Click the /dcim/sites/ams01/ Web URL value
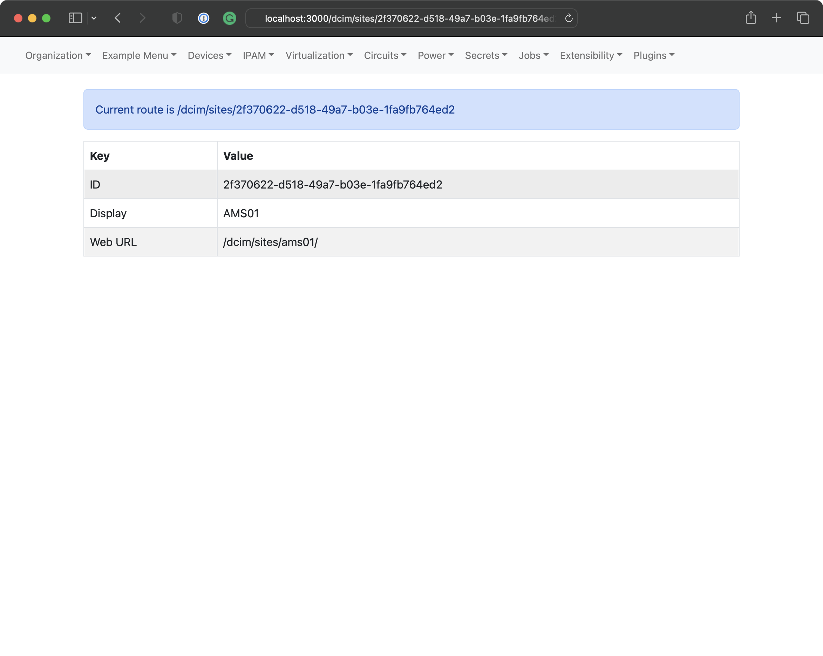823x656 pixels. point(270,241)
